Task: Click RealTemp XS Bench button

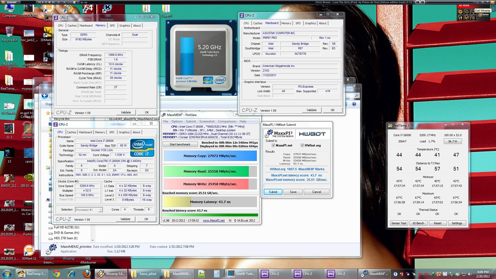Action: (418, 223)
